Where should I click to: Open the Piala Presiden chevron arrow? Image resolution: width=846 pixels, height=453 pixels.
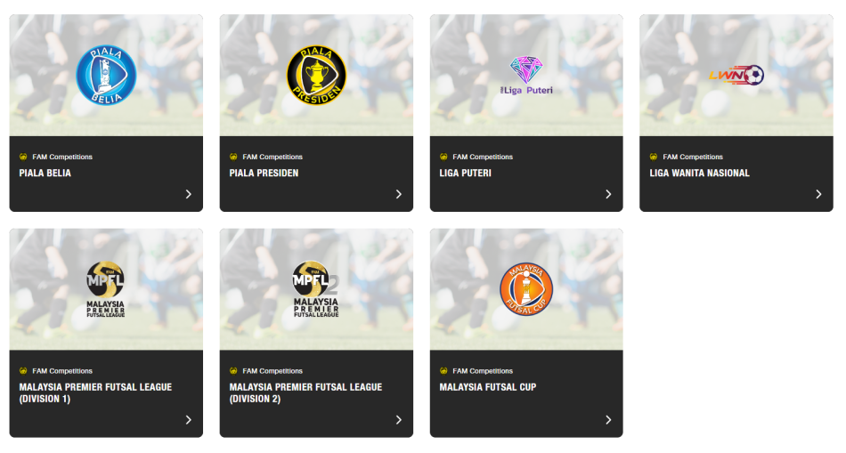398,194
